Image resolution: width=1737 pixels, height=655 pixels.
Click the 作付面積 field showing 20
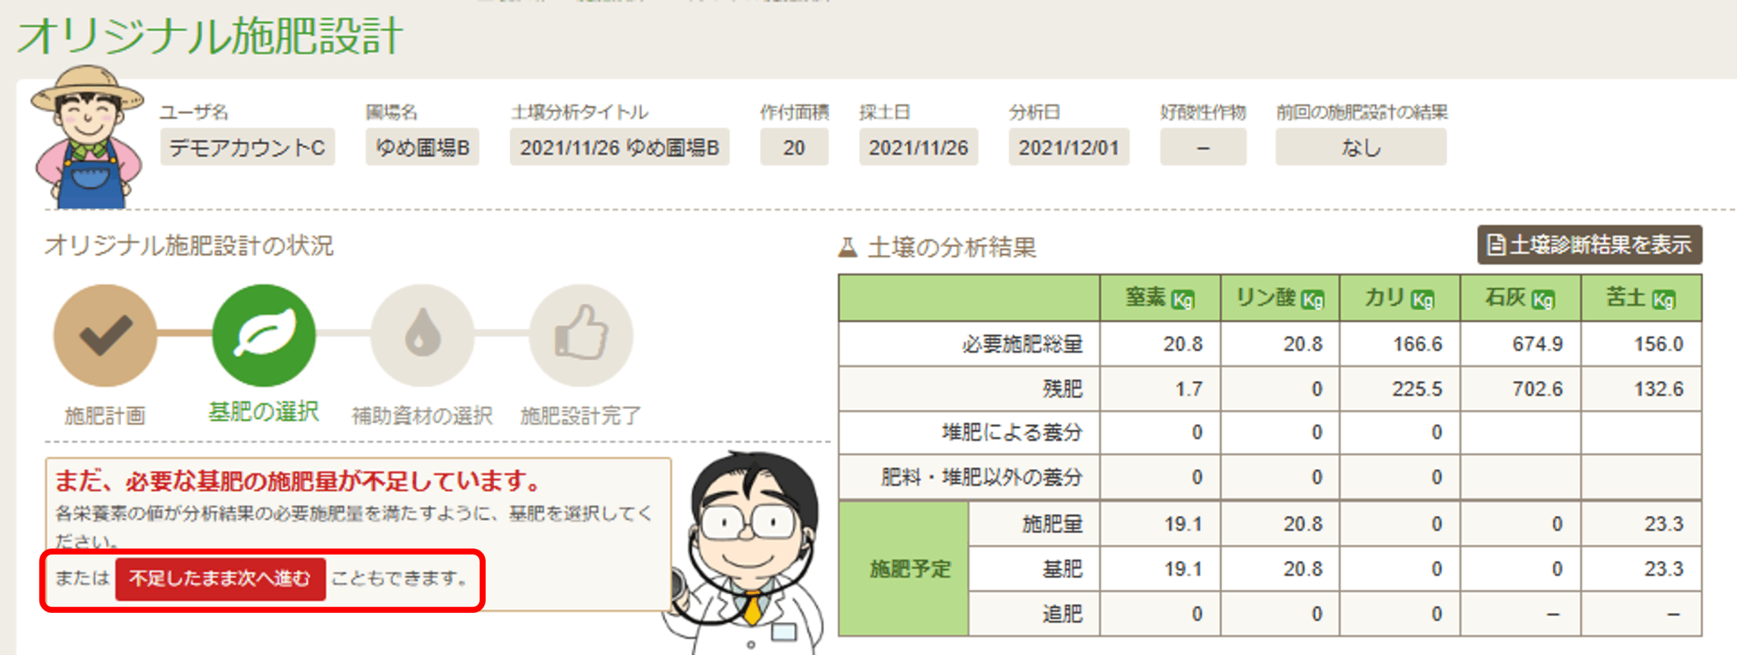(794, 147)
